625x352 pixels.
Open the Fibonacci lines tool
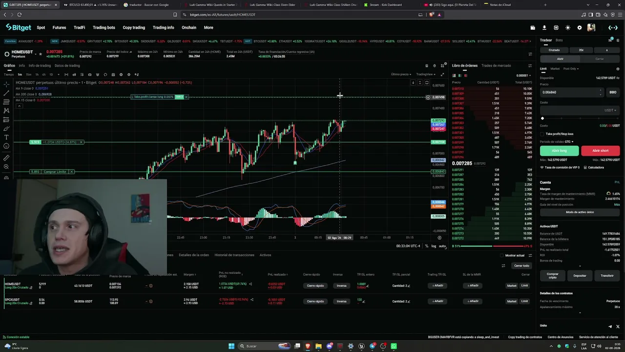(6, 102)
